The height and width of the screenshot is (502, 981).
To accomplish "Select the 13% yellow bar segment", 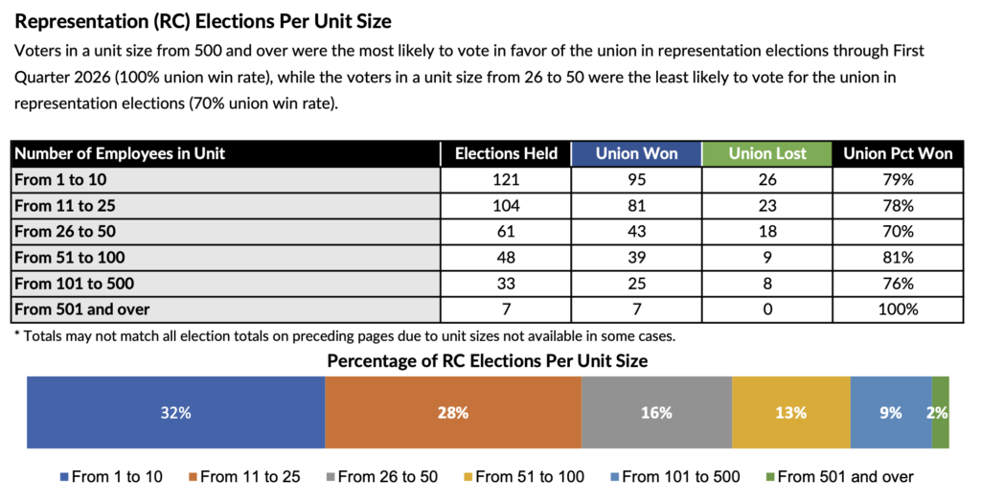I will pos(791,413).
